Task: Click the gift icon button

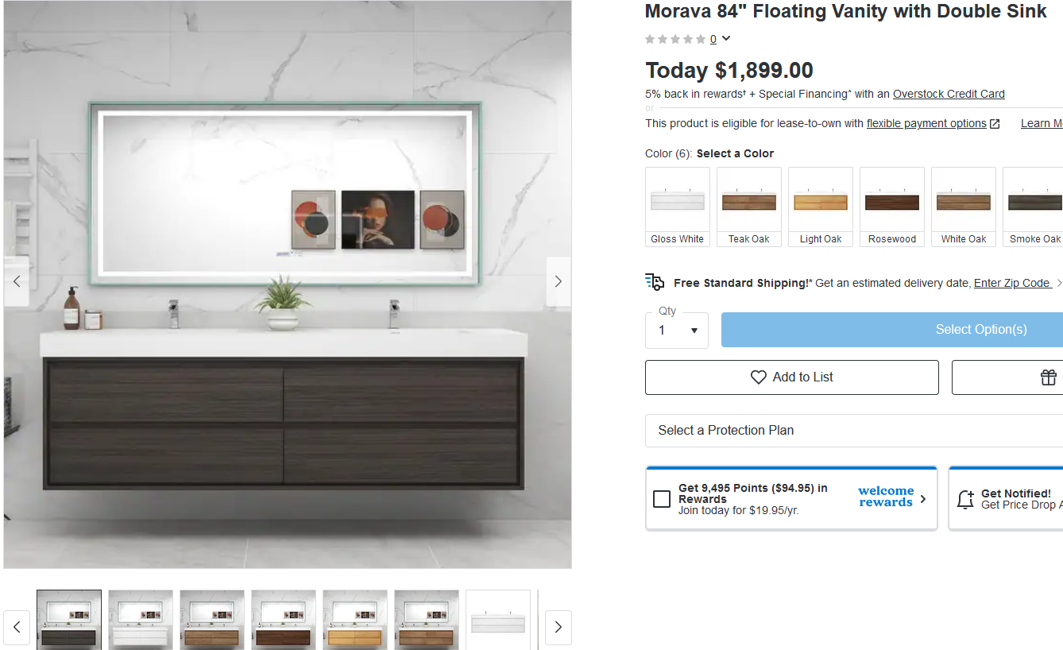Action: click(x=1049, y=377)
